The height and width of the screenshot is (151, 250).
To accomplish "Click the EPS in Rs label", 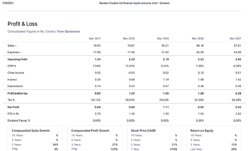I will pyautogui.click(x=13, y=114).
